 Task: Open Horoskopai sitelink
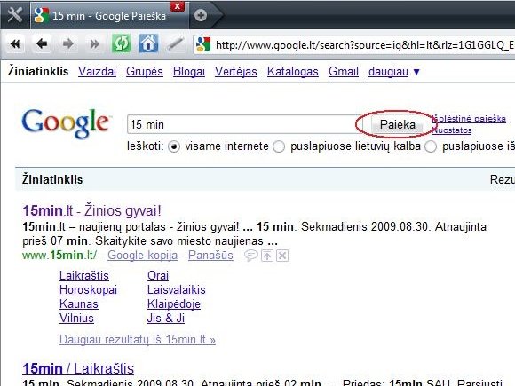(89, 290)
